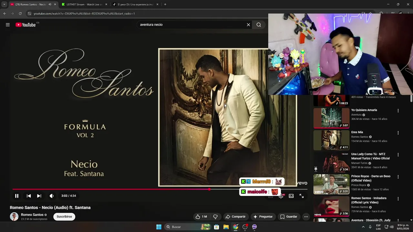Enter fullscreen mode

[302, 196]
